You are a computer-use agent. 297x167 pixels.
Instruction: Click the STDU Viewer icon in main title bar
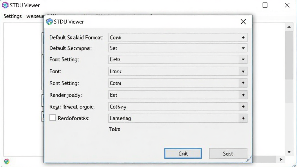(x=5, y=5)
